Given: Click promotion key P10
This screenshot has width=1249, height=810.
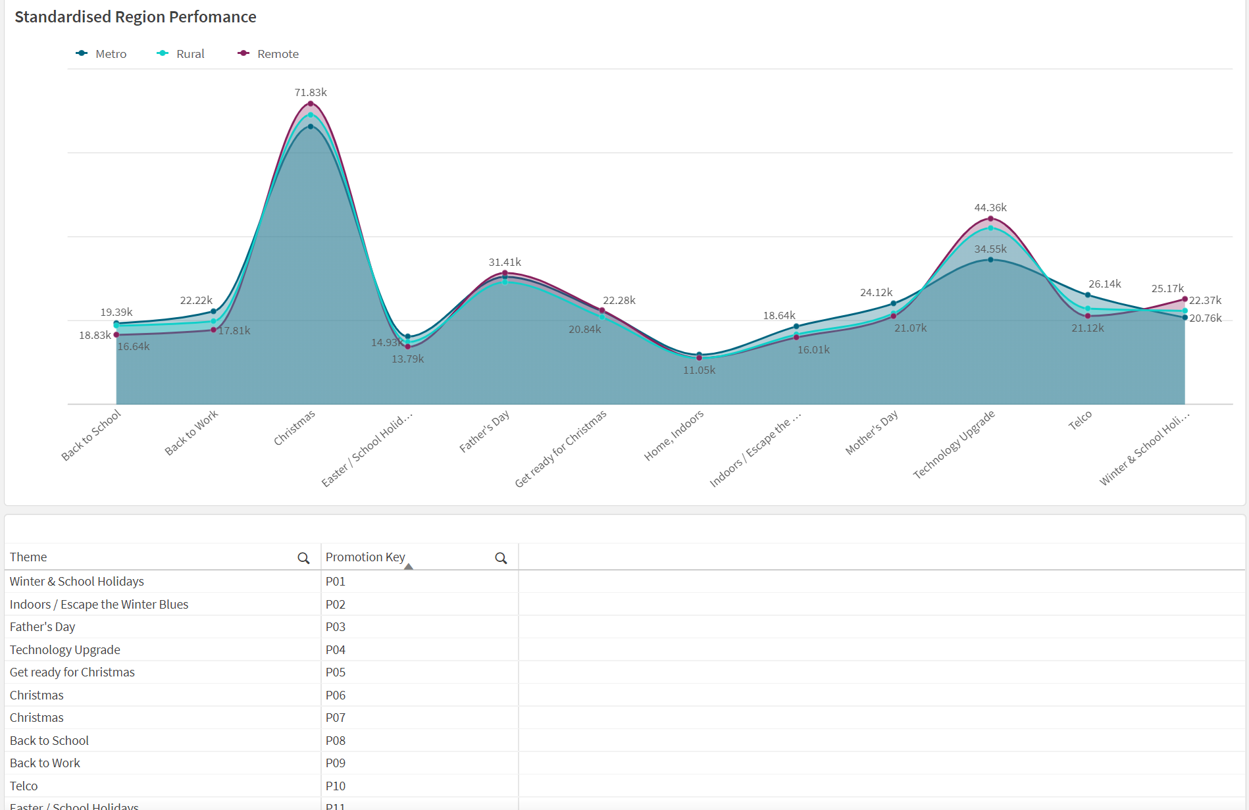Looking at the screenshot, I should (x=336, y=786).
